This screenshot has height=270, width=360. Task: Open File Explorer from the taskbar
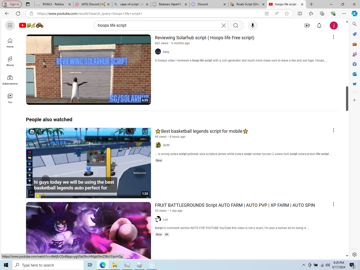115,265
